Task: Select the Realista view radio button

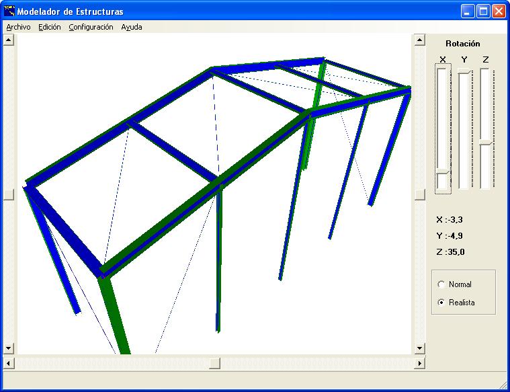Action: click(441, 303)
